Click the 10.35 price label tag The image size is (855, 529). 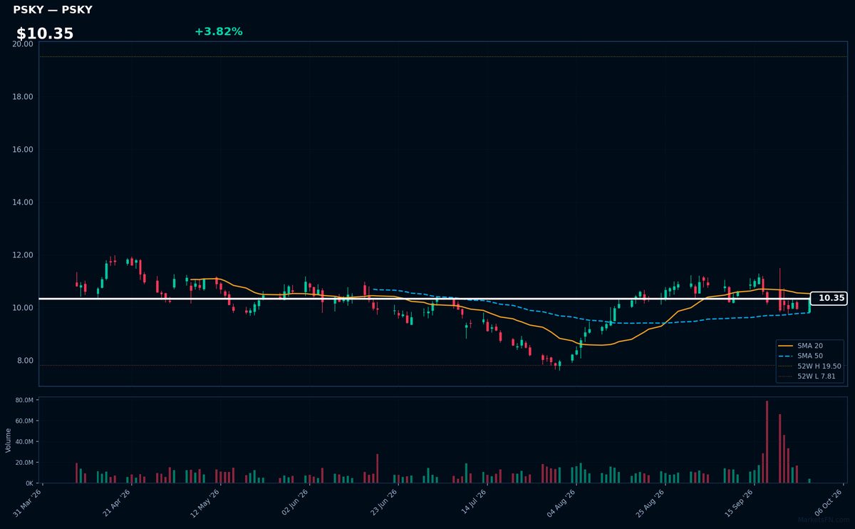tap(829, 298)
